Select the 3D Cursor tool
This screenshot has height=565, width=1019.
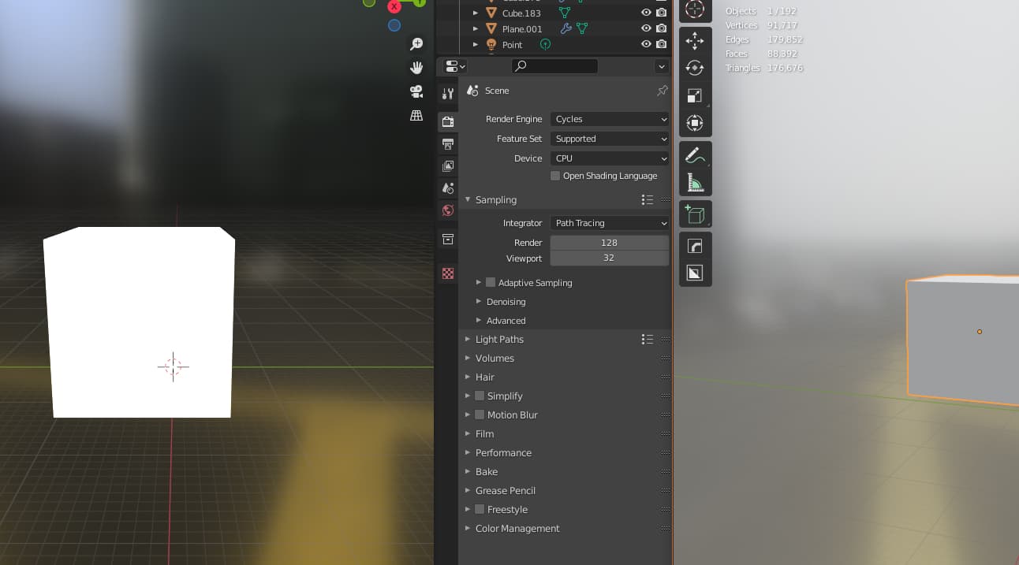(695, 9)
